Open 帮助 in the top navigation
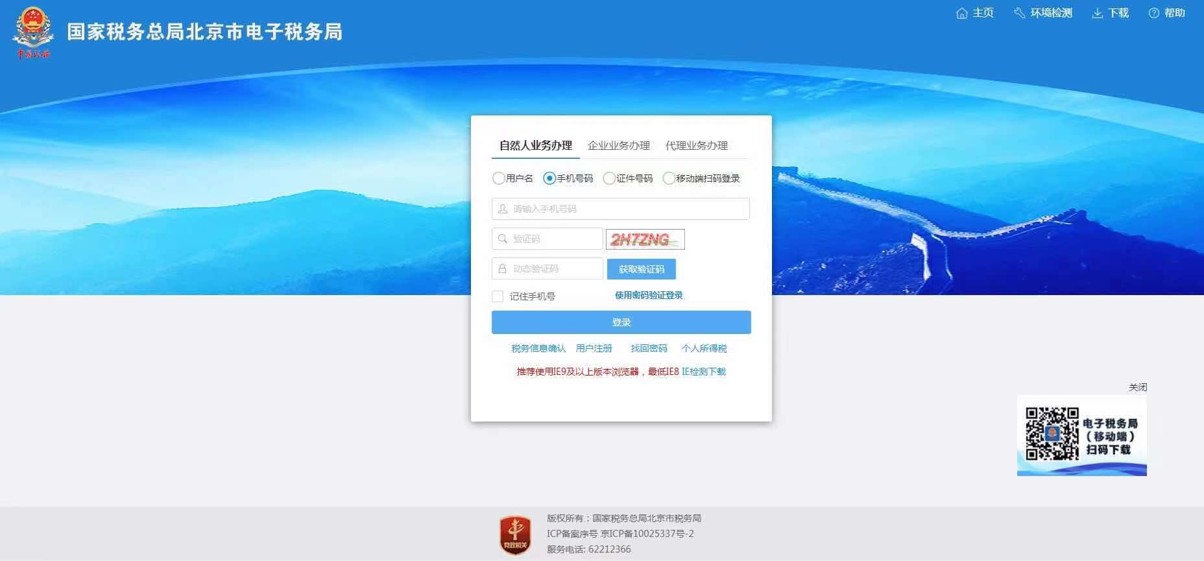This screenshot has height=561, width=1204. [x=1175, y=13]
